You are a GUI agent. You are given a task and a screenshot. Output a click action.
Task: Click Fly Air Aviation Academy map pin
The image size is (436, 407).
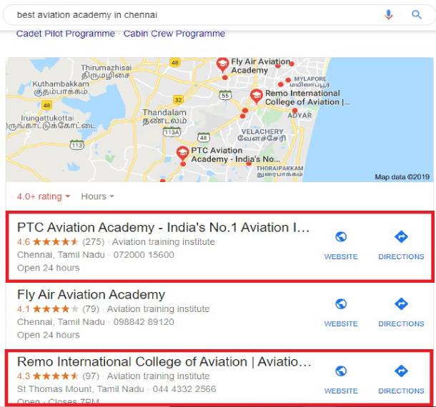click(x=222, y=64)
